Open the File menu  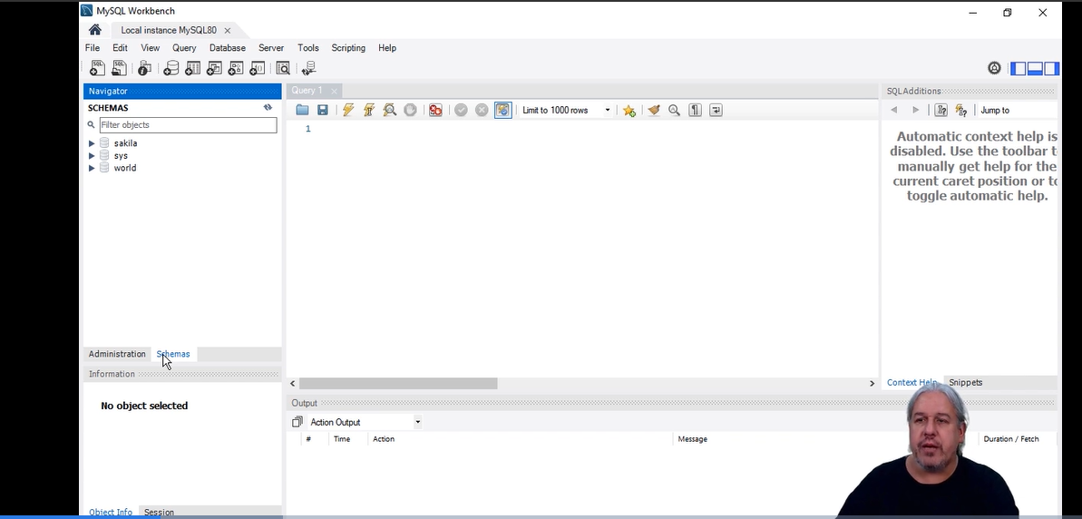93,47
